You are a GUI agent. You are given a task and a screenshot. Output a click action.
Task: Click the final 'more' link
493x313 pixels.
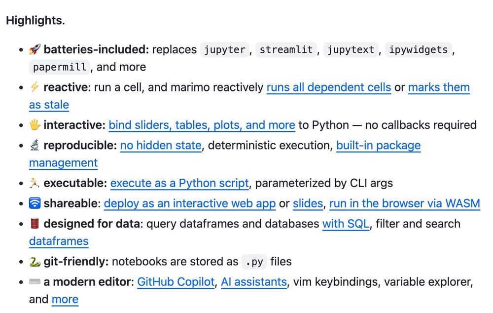tap(65, 300)
